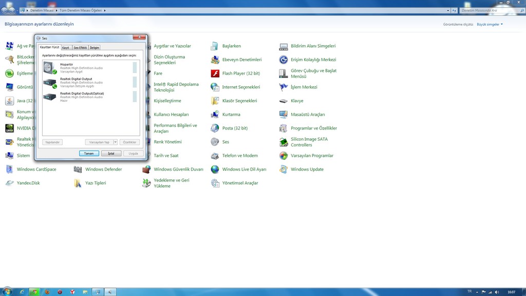
Task: Open NVIDIA control panel icon
Action: click(x=9, y=128)
